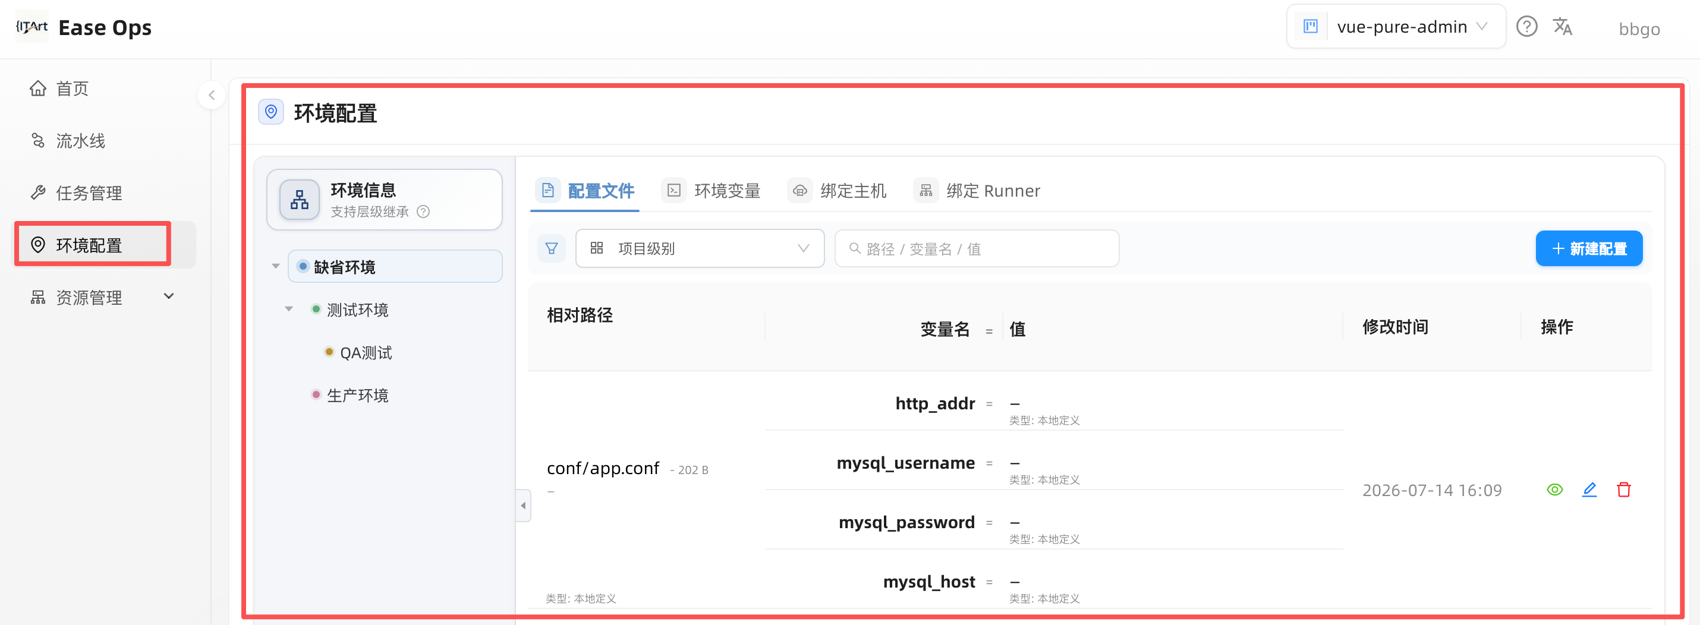1700x625 pixels.
Task: Collapse the 缺省环境 tree node arrow
Action: [276, 266]
